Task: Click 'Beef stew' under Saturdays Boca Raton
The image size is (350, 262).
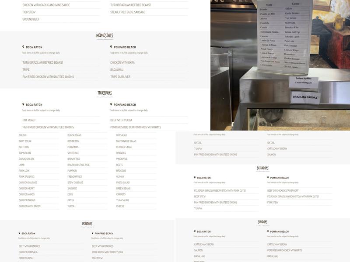Action: (x=200, y=196)
